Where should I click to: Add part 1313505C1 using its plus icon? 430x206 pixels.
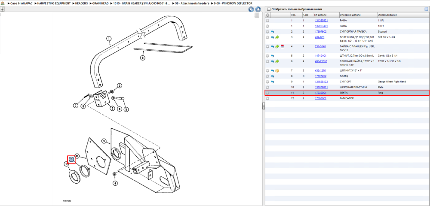pyautogui.click(x=267, y=21)
